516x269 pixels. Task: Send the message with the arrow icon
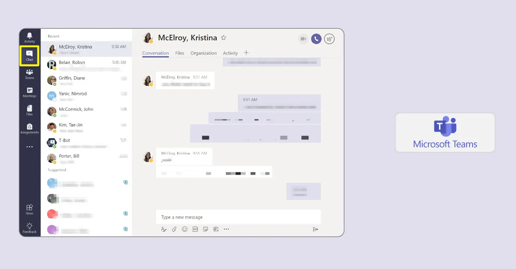315,229
